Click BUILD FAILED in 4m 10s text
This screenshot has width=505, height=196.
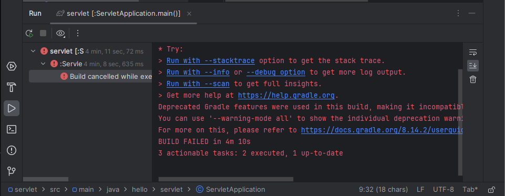point(204,141)
